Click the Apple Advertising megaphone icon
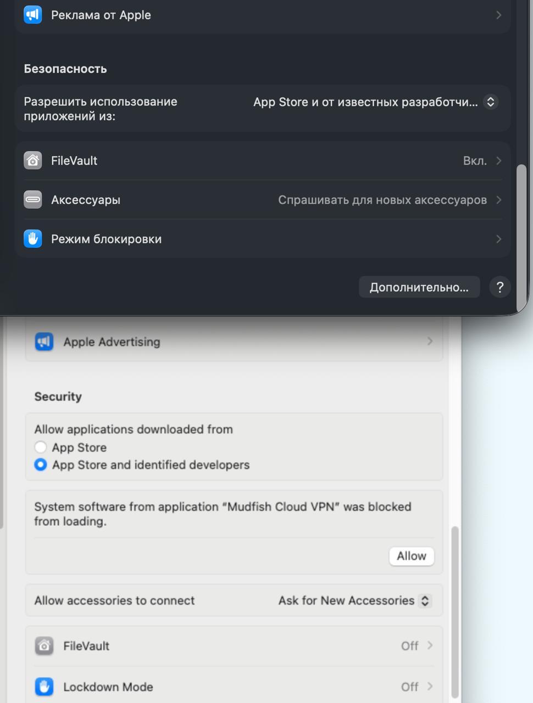Viewport: 533px width, 703px height. click(x=45, y=342)
